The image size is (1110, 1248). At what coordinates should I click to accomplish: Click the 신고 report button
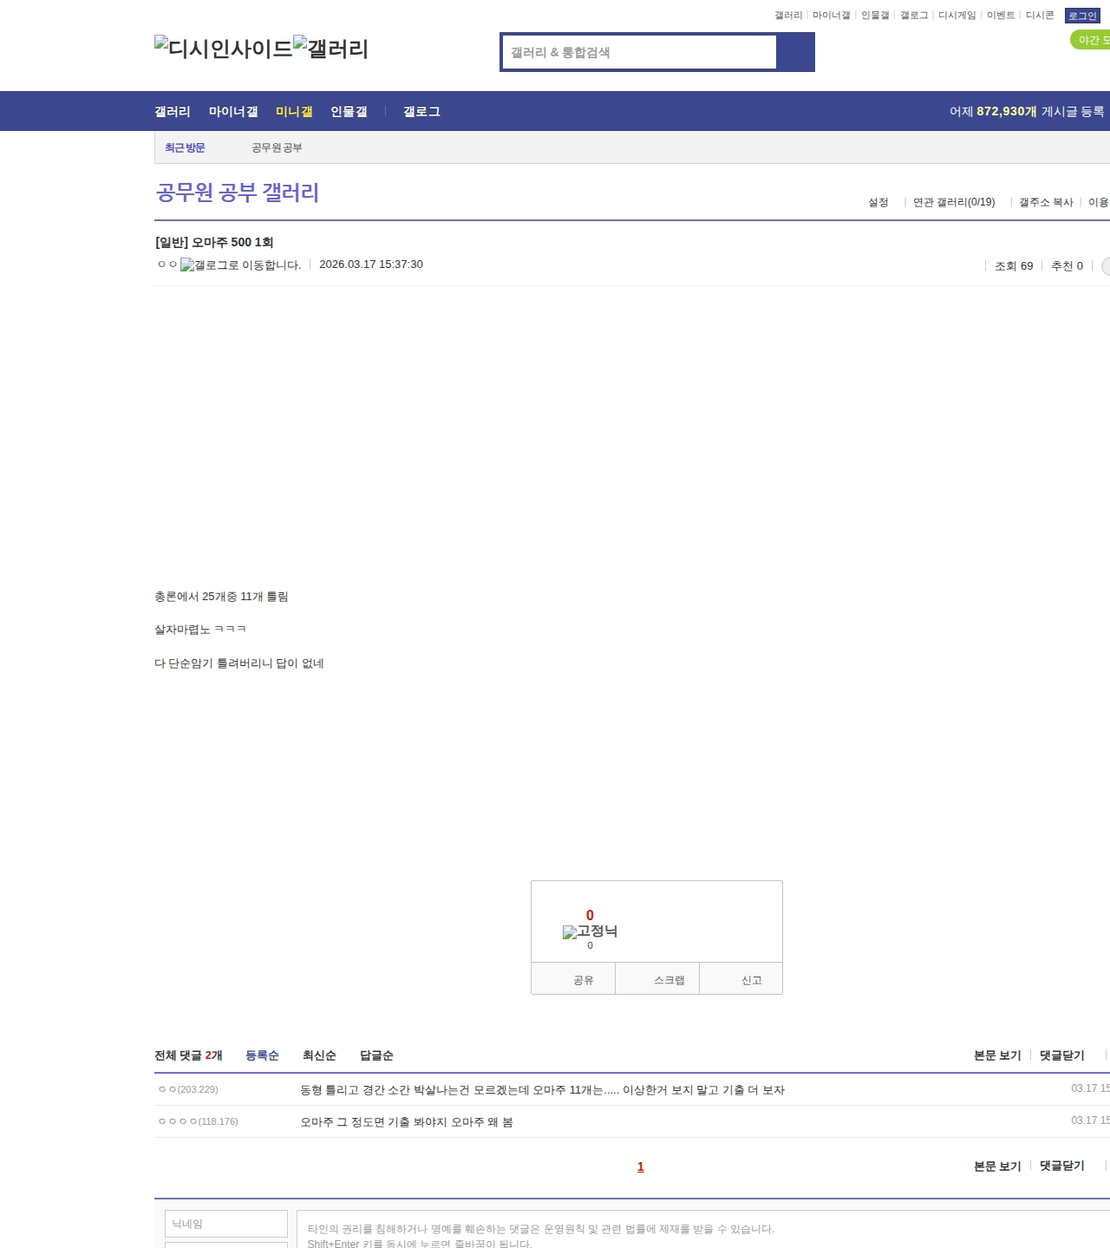point(751,980)
